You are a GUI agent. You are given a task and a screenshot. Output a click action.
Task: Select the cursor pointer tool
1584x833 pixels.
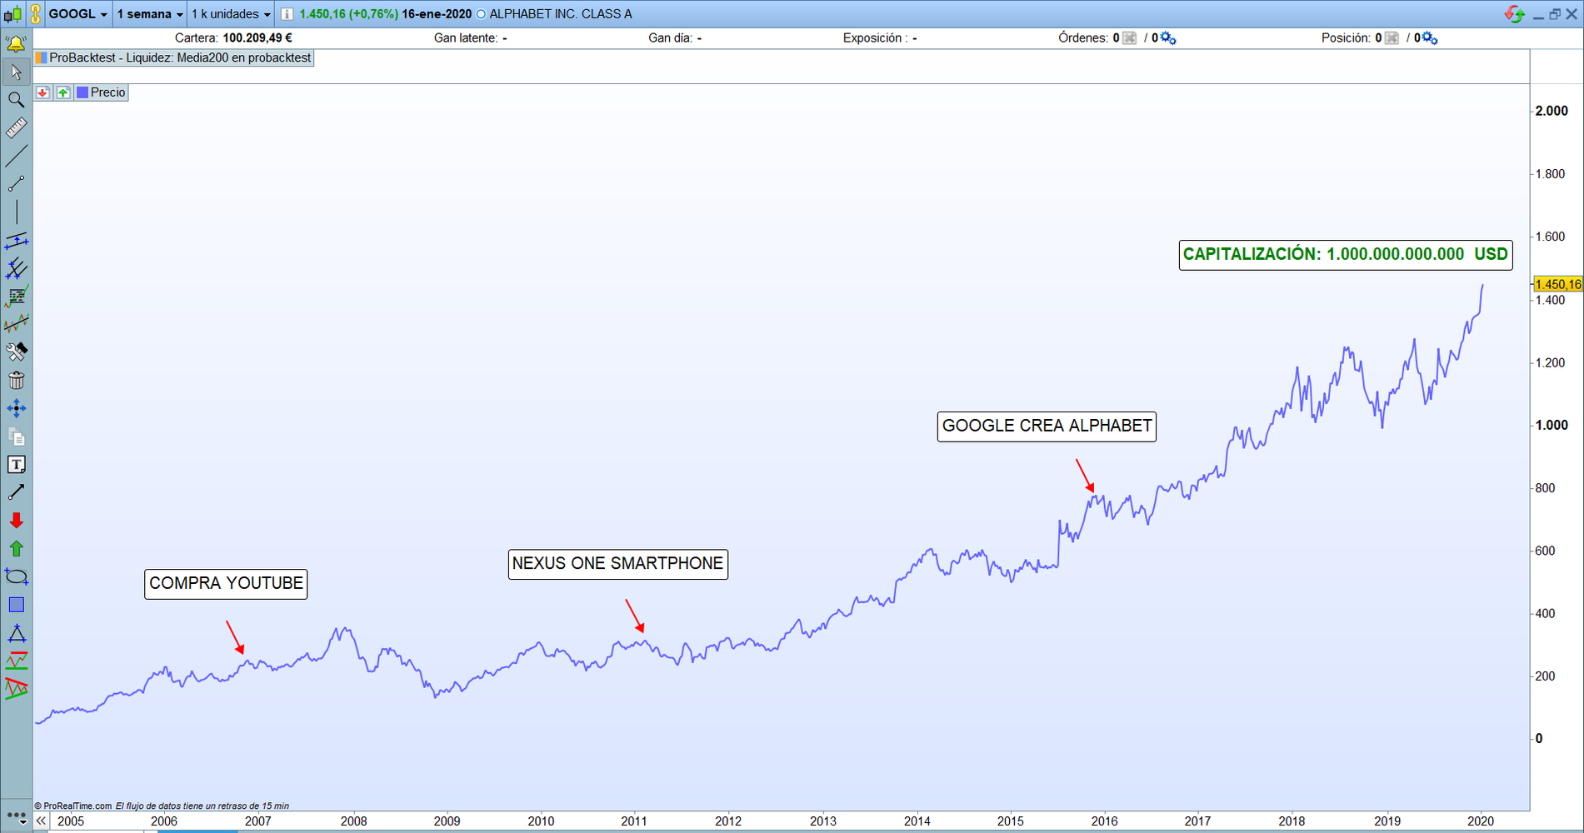(x=16, y=72)
